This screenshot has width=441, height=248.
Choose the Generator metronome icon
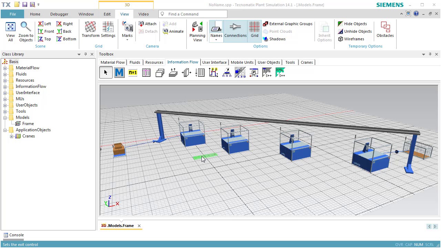[x=227, y=73]
